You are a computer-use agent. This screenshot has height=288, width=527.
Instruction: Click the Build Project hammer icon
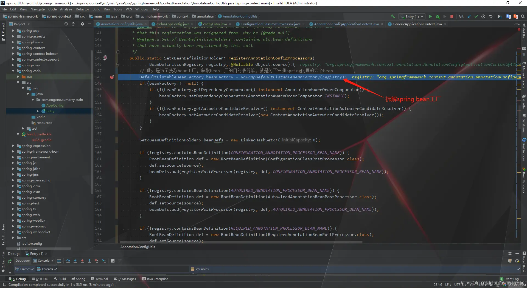[x=393, y=16]
